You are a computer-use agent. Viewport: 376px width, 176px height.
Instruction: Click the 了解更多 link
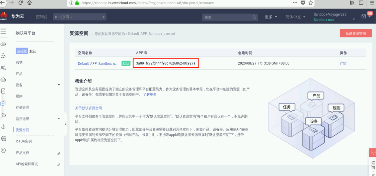coord(150,94)
